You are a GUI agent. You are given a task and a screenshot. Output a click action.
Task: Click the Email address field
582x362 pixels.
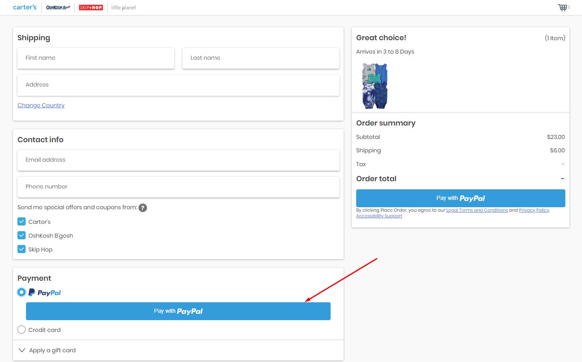[x=178, y=160]
